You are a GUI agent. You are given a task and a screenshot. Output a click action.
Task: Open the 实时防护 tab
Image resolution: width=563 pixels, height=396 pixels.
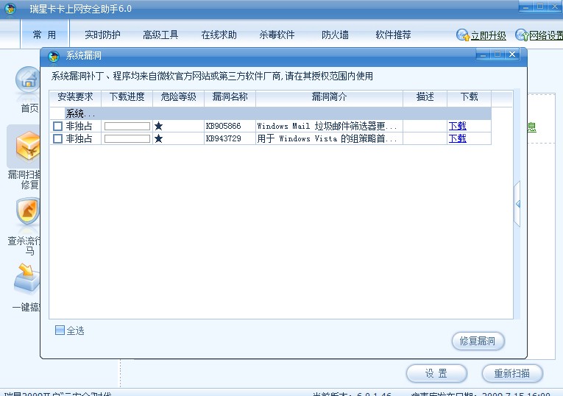point(103,35)
